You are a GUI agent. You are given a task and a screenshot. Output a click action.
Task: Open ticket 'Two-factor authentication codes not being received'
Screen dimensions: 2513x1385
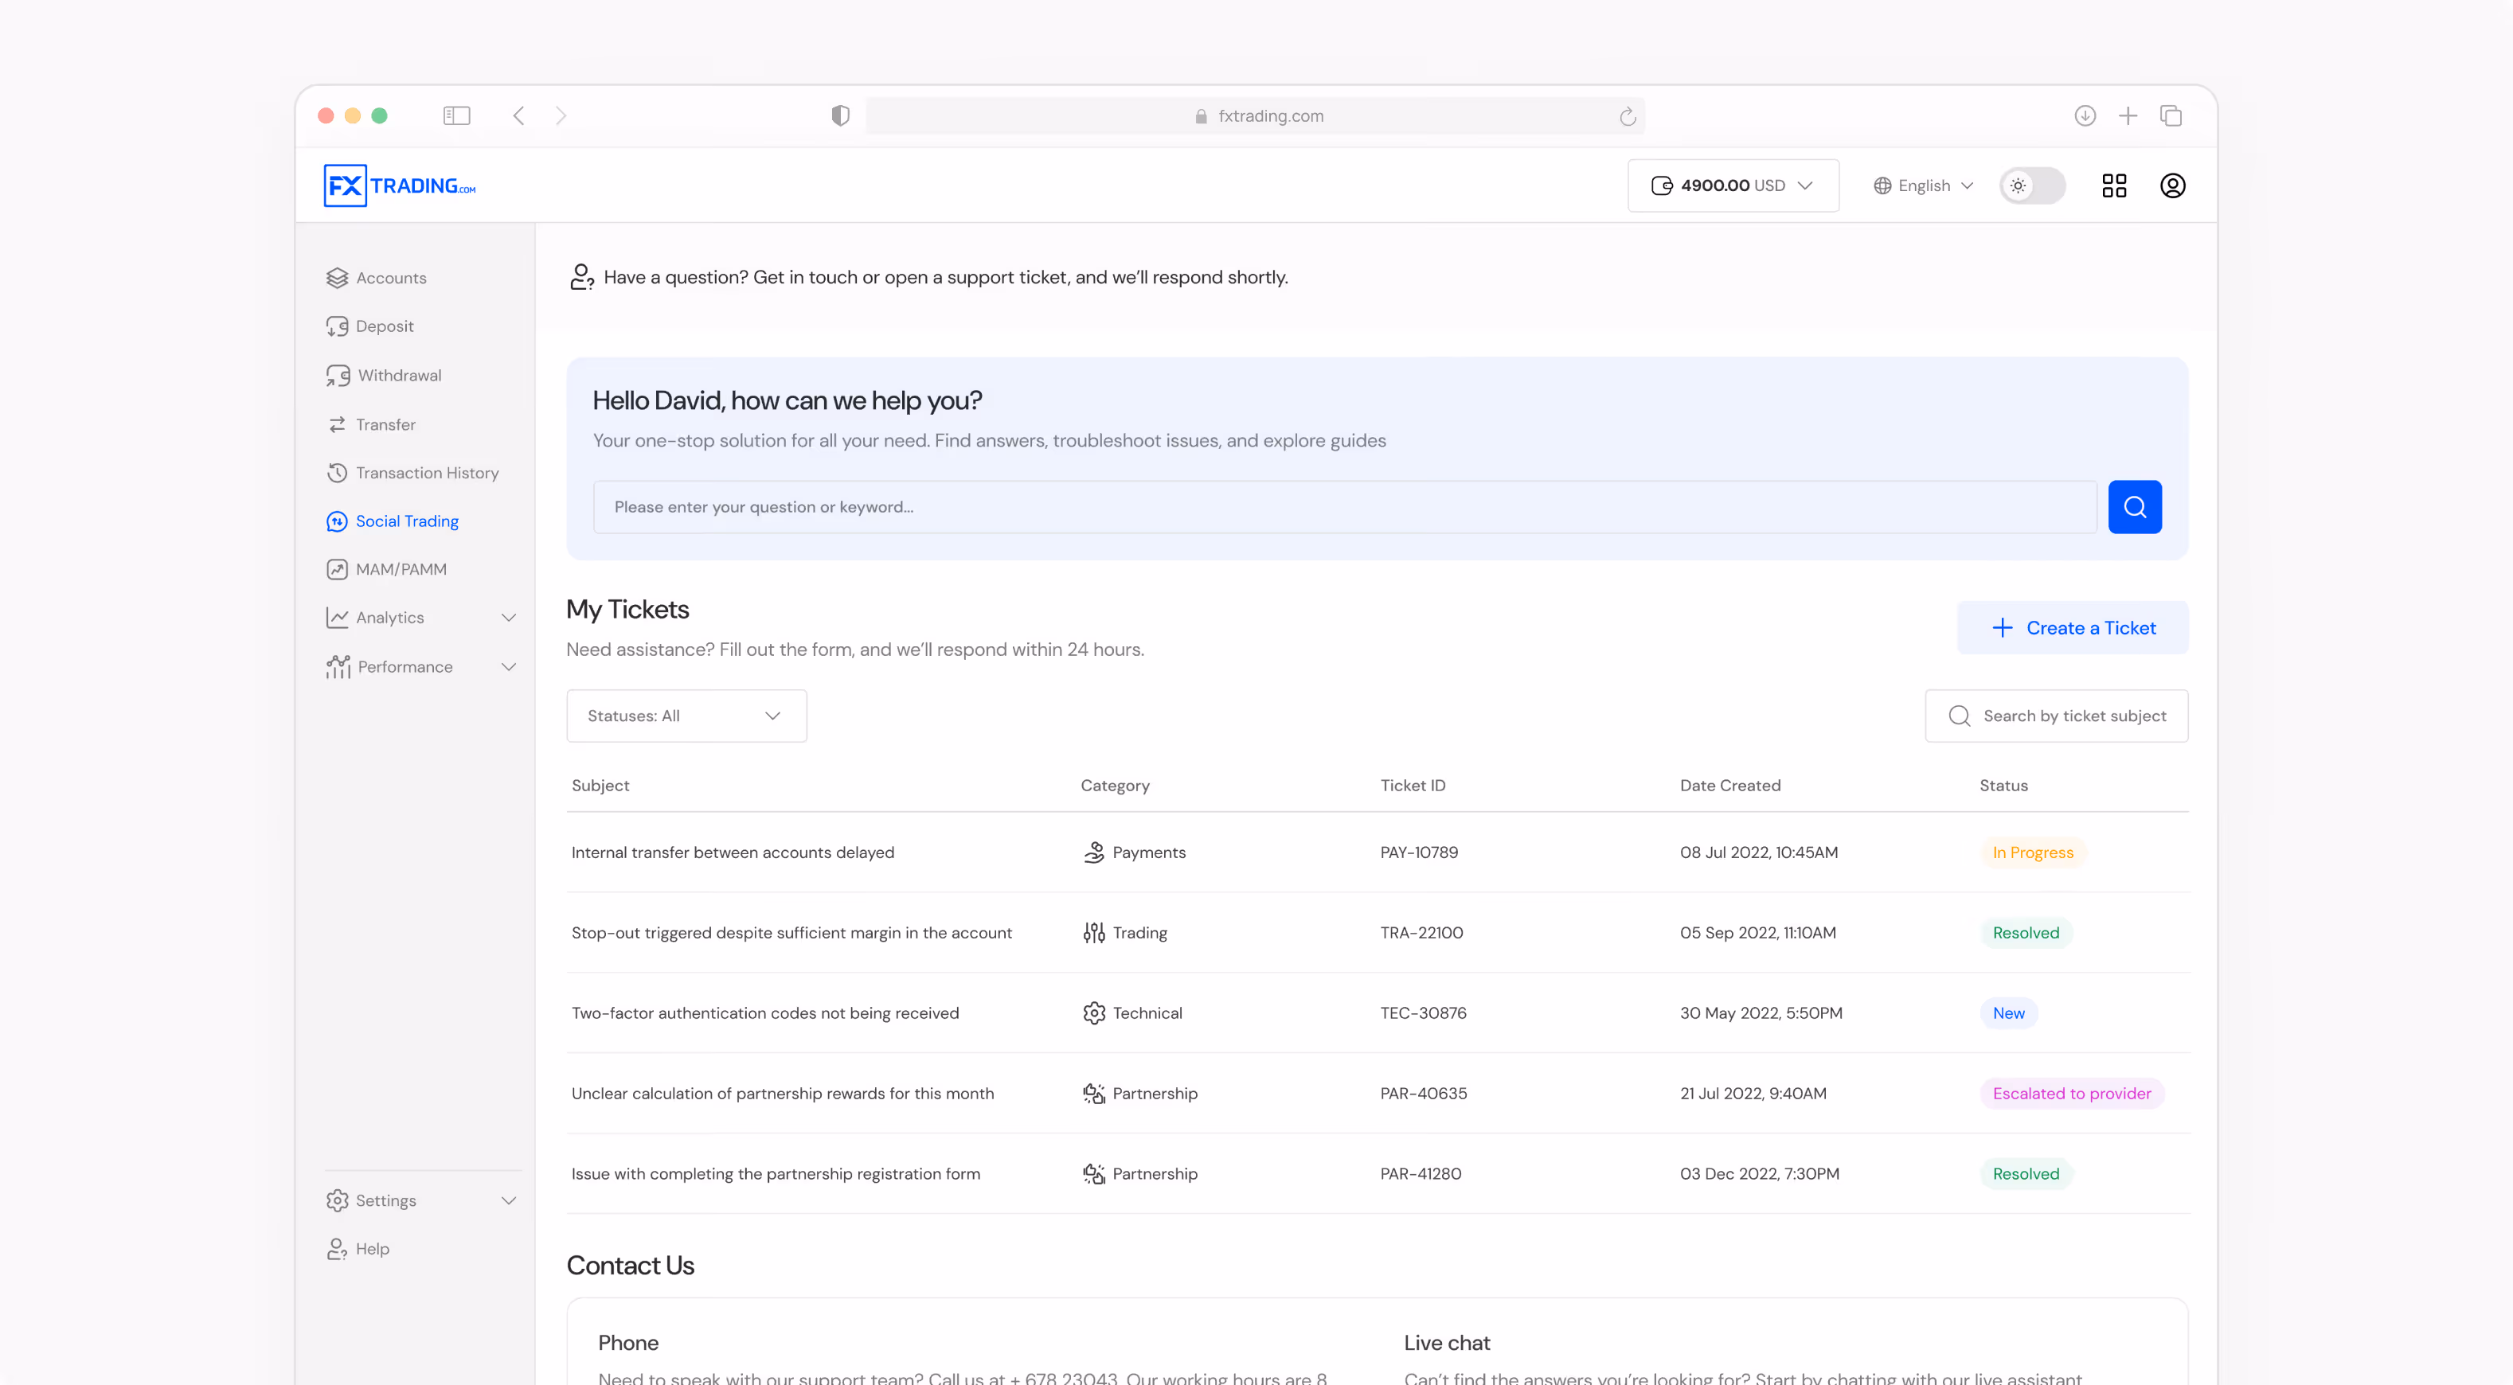point(765,1013)
